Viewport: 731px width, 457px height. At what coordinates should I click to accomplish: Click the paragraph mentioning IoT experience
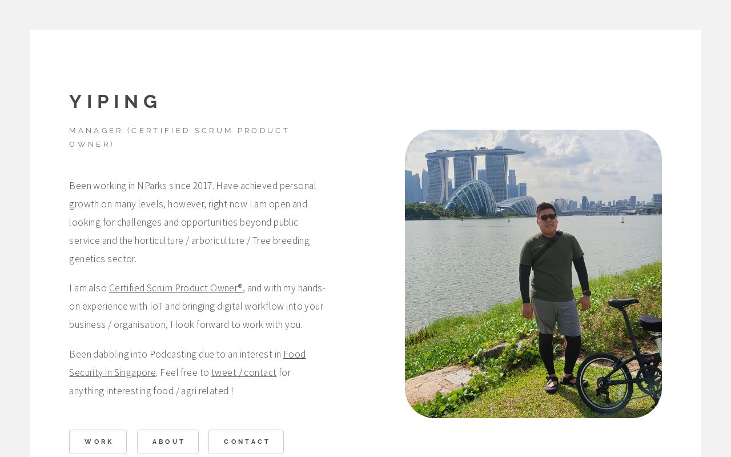point(197,306)
